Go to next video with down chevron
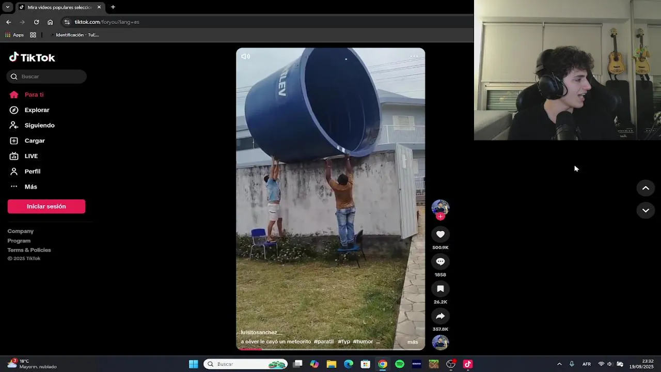Viewport: 661px width, 372px height. tap(646, 210)
